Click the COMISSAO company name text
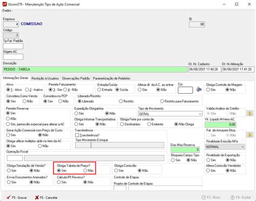Screen dimensions: 256x201 (31, 24)
